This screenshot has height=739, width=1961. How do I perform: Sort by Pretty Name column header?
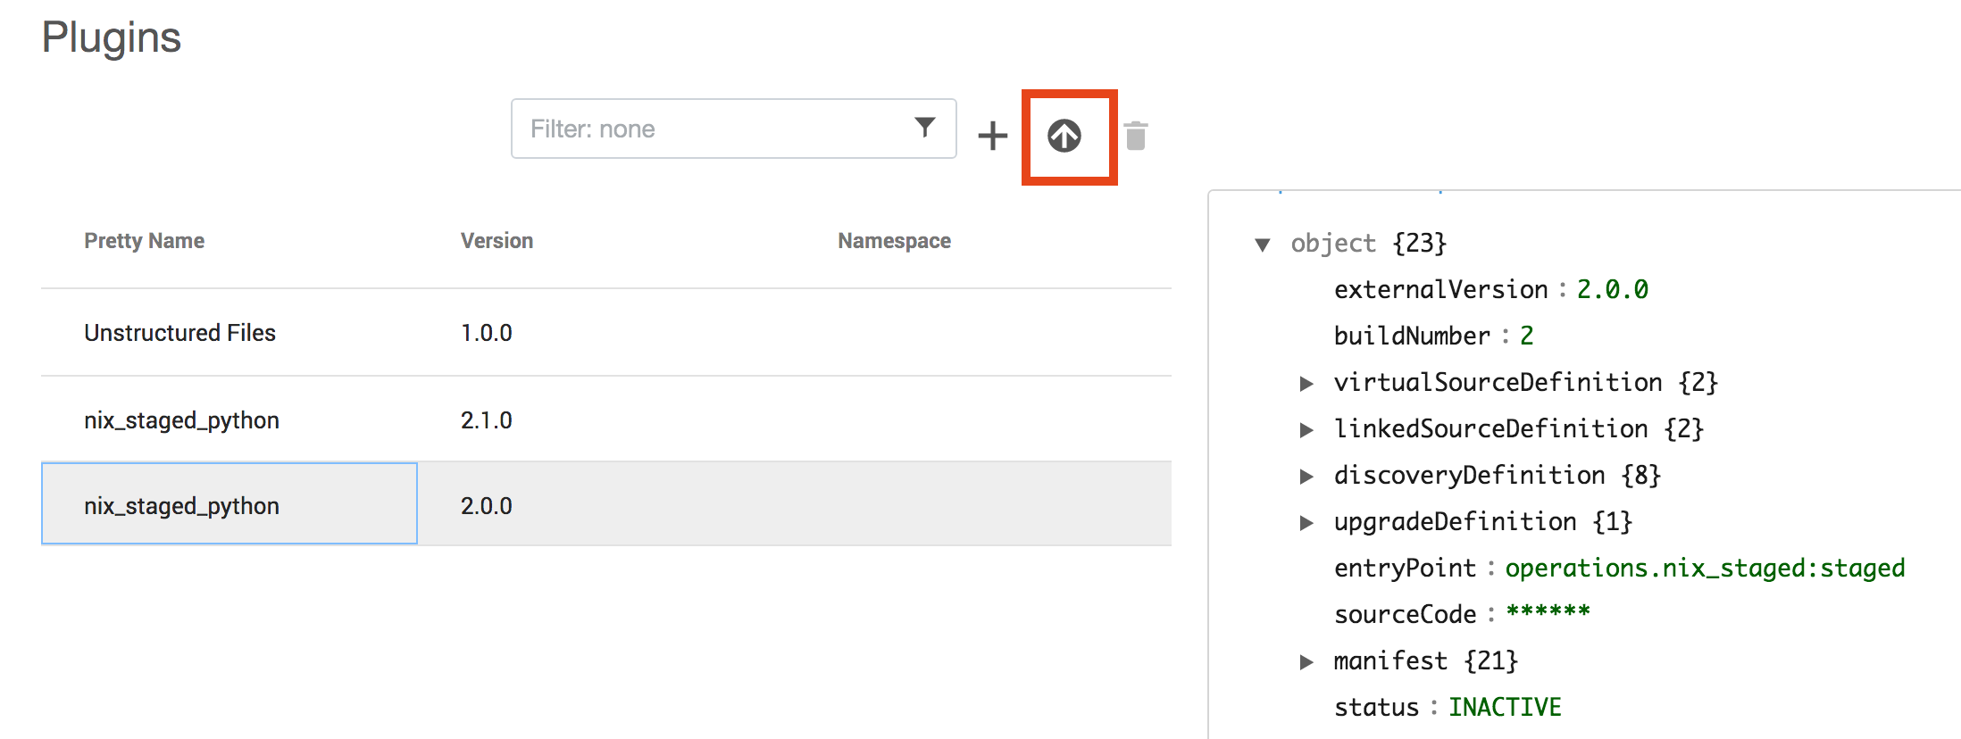tap(144, 241)
